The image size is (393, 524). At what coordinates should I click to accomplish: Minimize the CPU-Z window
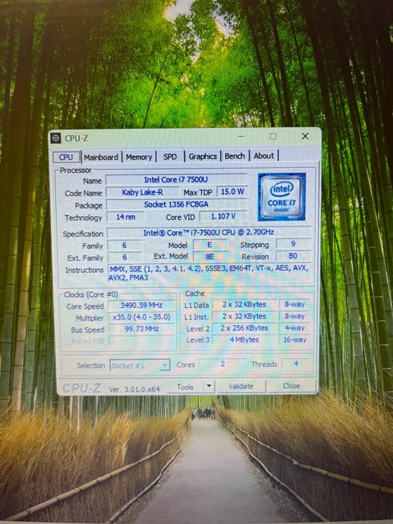pyautogui.click(x=242, y=136)
